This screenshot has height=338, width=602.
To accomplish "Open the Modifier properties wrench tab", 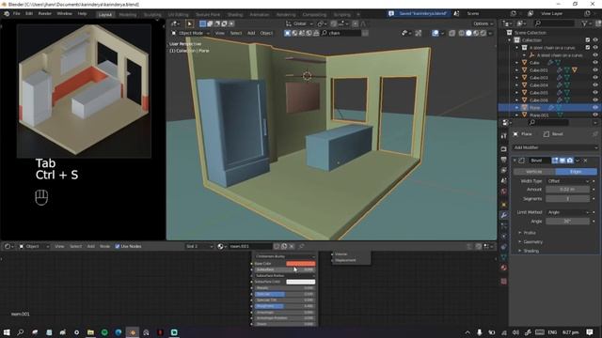I will tap(504, 215).
